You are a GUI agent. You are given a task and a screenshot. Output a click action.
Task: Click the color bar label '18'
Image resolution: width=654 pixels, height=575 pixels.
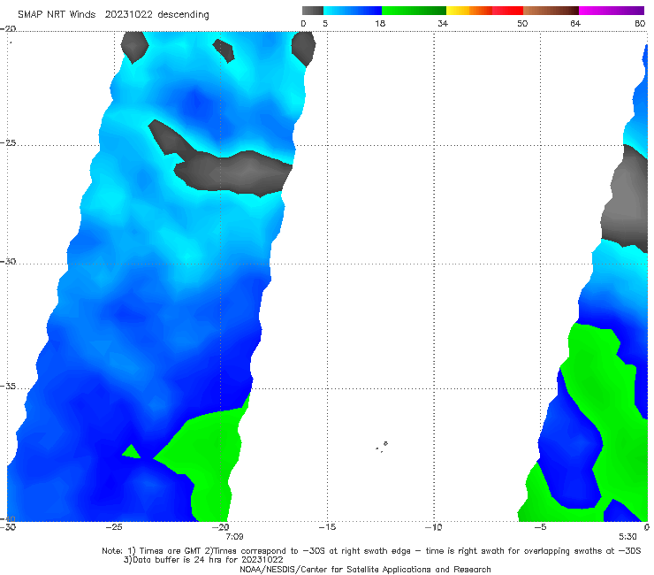tap(380, 24)
